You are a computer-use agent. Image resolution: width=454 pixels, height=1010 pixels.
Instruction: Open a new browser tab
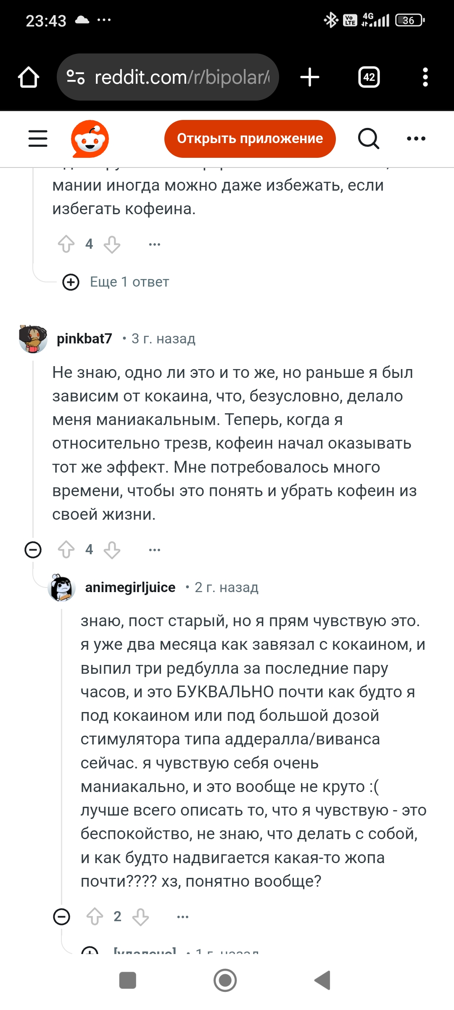click(310, 77)
